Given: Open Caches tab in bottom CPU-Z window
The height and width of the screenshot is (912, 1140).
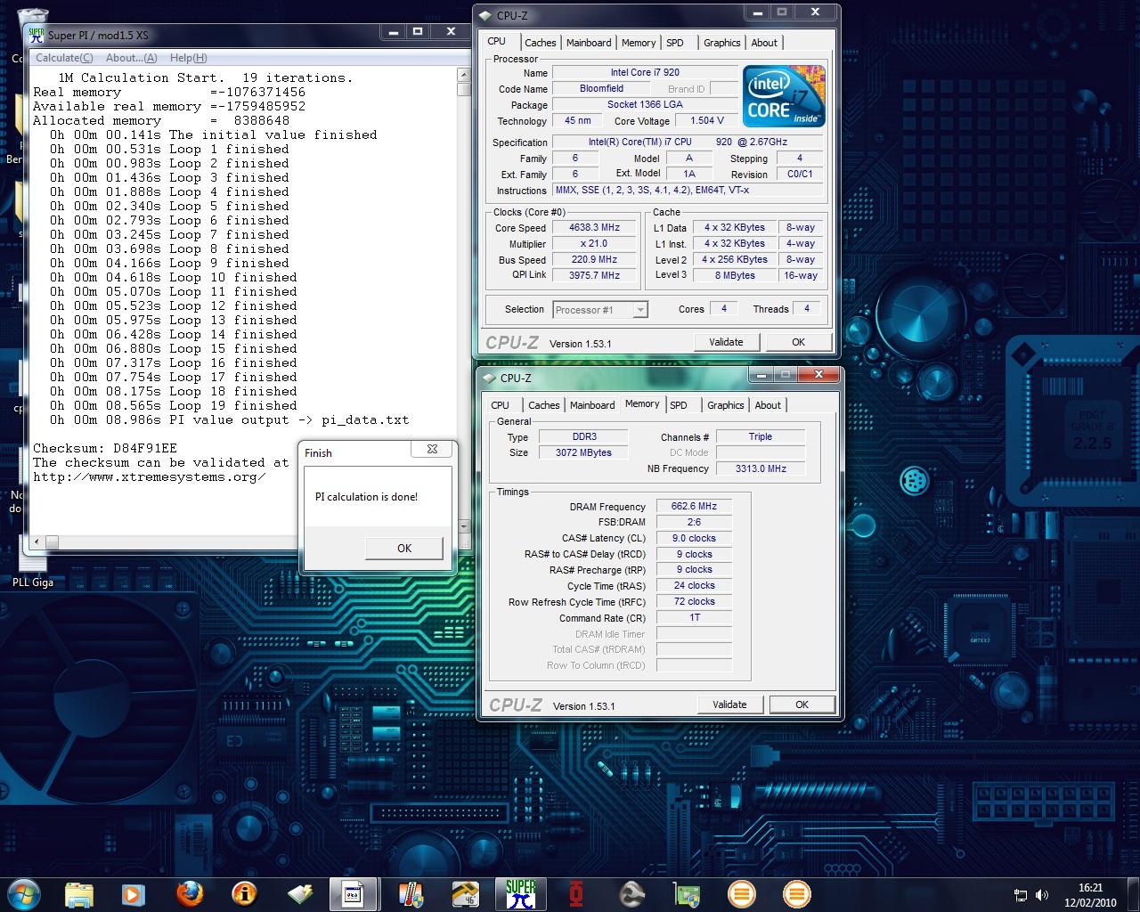Looking at the screenshot, I should (543, 405).
